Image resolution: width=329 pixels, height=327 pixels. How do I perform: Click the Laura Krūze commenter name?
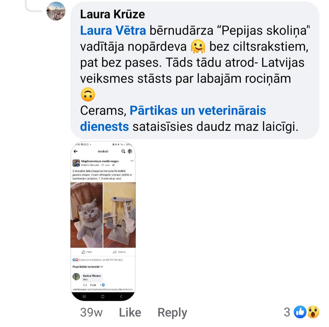pos(113,14)
